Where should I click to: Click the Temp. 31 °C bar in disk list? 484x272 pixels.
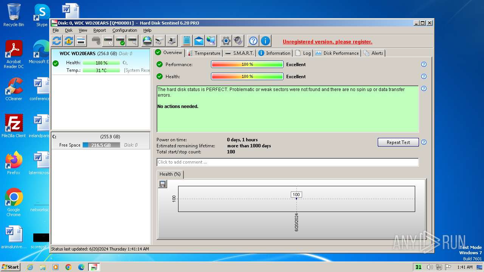pos(101,70)
